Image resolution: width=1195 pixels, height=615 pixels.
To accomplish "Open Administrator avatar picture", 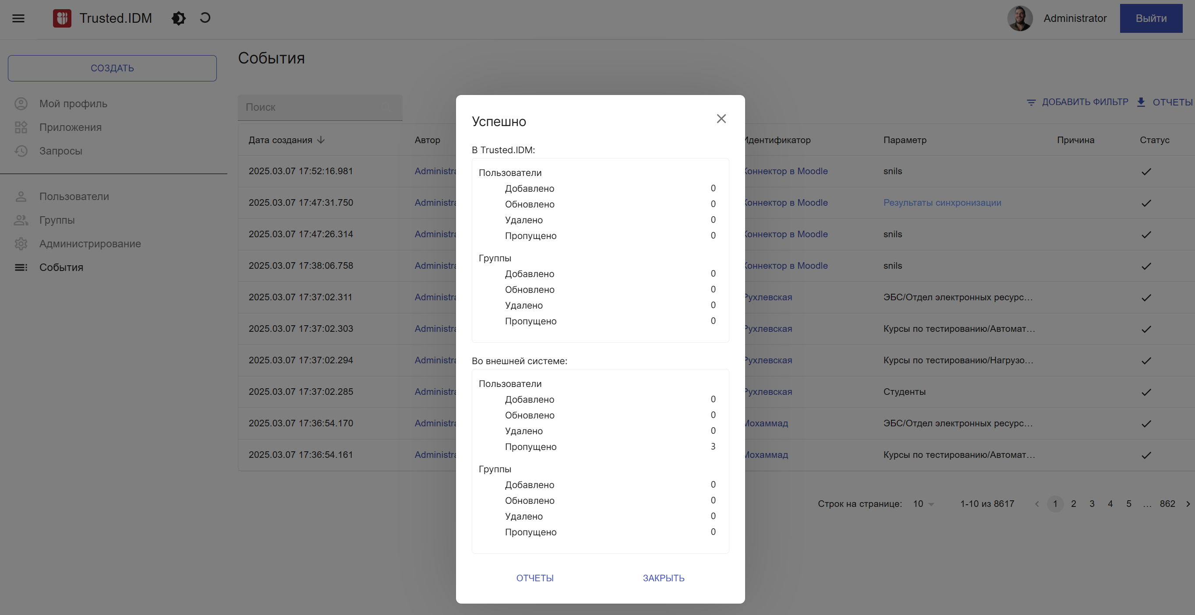I will click(x=1020, y=18).
